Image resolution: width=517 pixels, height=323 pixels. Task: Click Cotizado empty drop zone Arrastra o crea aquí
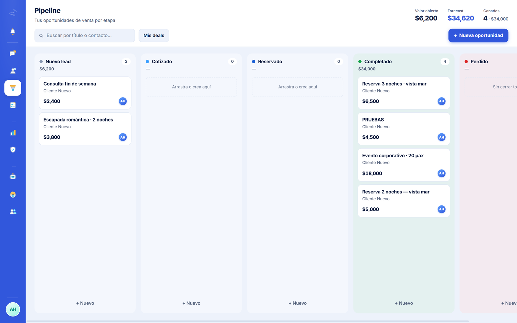(x=191, y=87)
